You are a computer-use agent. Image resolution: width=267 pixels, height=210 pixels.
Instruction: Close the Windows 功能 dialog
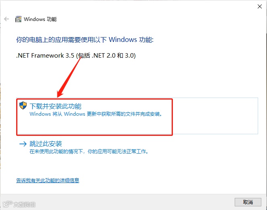coord(260,6)
